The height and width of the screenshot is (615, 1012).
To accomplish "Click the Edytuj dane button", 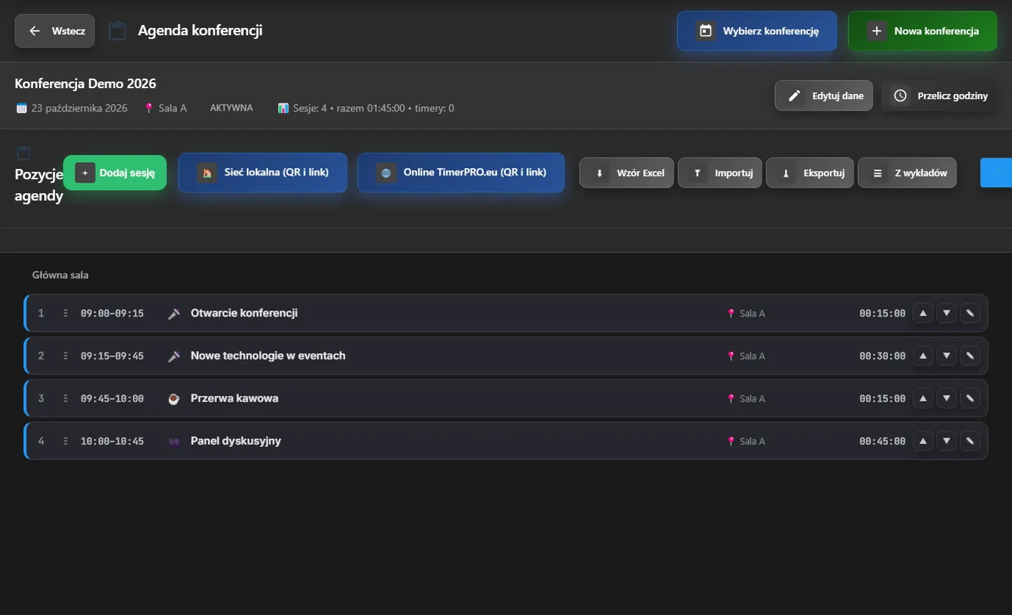I will [x=824, y=95].
